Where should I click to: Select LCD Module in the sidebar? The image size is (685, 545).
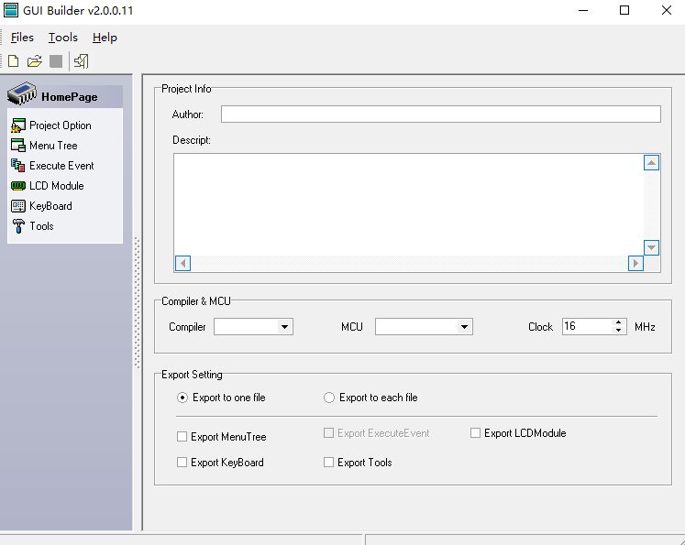[56, 186]
